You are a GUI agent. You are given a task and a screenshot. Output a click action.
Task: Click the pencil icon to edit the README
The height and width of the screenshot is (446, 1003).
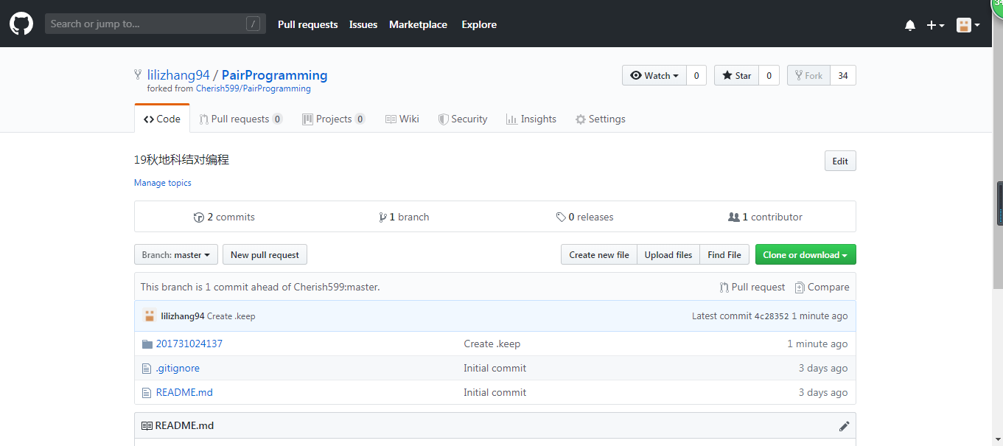pyautogui.click(x=844, y=426)
